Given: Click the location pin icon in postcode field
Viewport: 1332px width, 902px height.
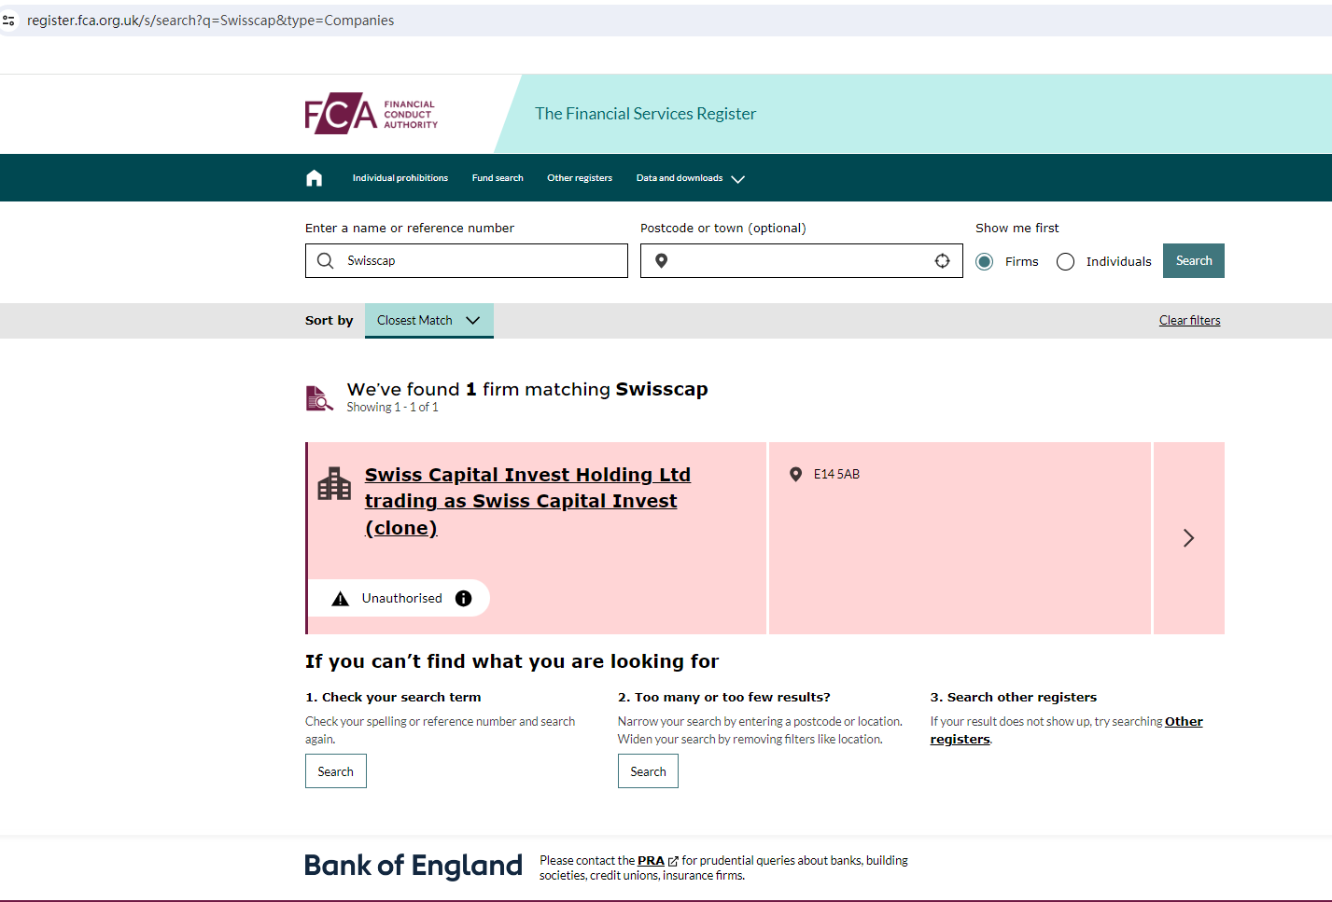Looking at the screenshot, I should coord(661,261).
